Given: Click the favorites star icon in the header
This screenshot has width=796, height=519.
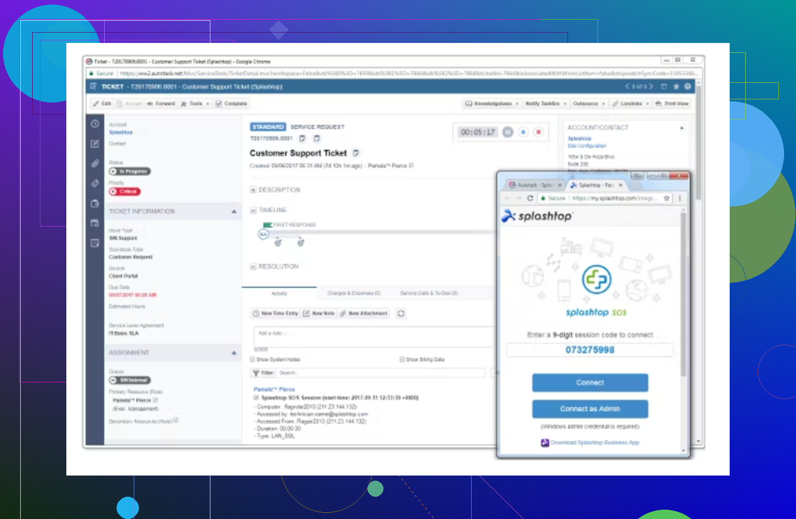Looking at the screenshot, I should click(676, 87).
